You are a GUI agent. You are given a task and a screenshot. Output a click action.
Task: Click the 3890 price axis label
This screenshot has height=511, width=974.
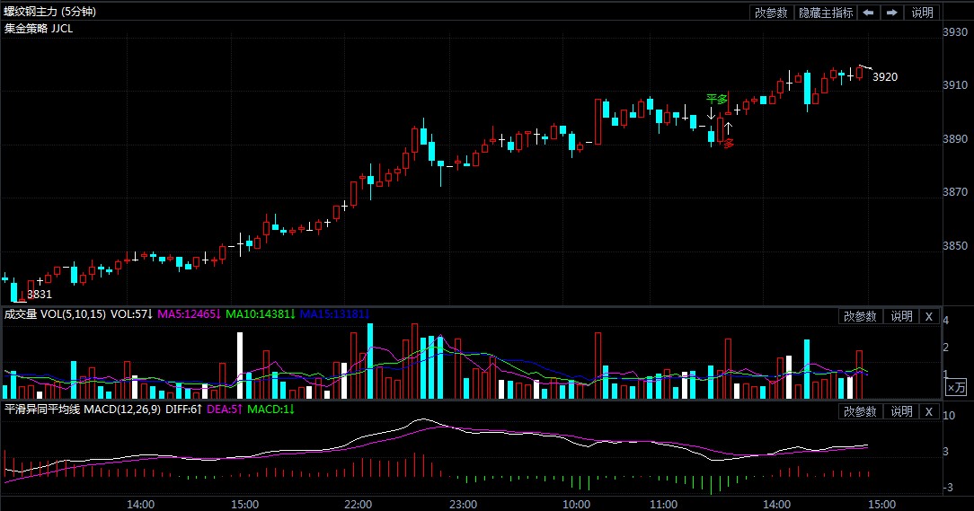click(x=955, y=138)
